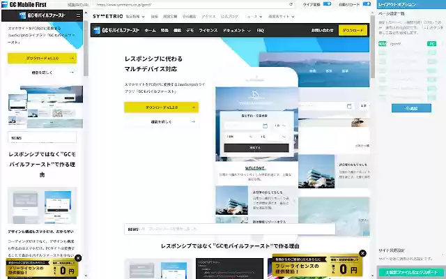
Task: Click the ページ設定一覧 heading
Action: [392, 13]
